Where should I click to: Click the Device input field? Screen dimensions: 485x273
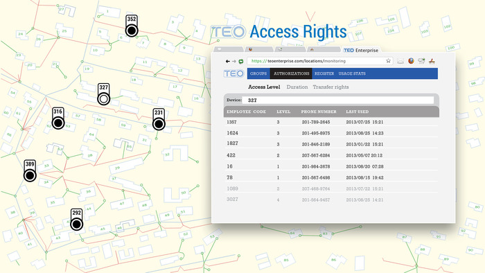click(x=338, y=100)
